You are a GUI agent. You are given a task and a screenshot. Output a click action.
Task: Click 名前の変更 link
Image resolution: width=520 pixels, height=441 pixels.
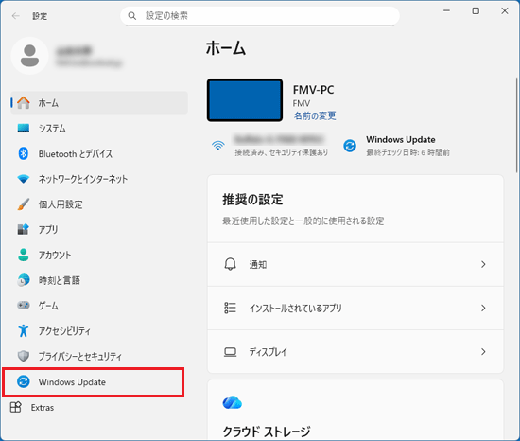click(315, 115)
